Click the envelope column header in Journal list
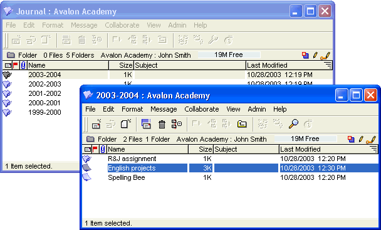The height and width of the screenshot is (230, 381). click(8, 65)
